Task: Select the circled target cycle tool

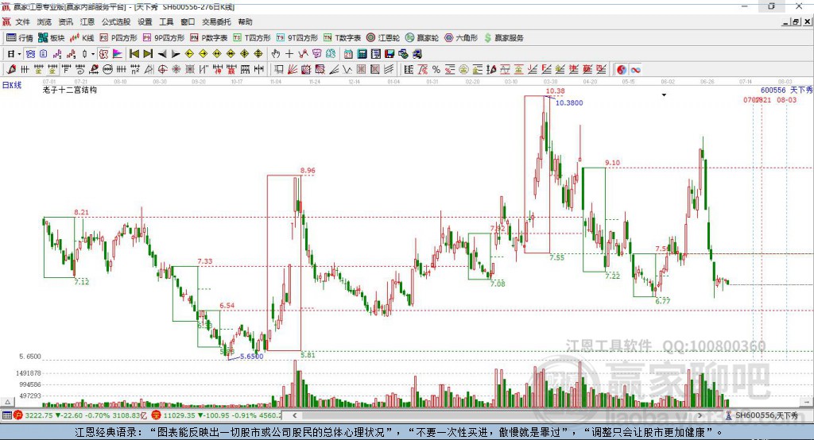Action: (162, 69)
